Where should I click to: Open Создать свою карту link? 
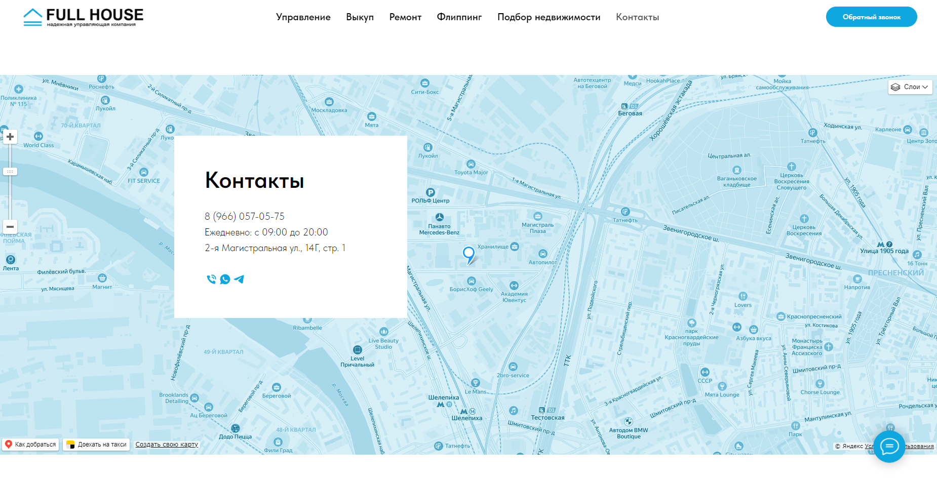(x=166, y=444)
